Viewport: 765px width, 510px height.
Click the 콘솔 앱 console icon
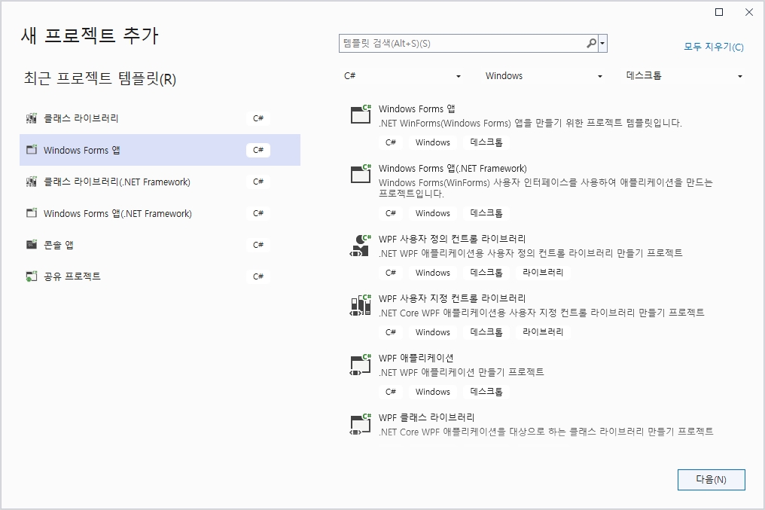pyautogui.click(x=31, y=245)
